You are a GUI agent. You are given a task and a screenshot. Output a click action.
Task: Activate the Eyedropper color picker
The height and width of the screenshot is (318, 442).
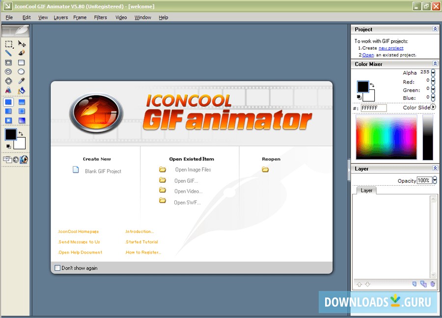coord(21,81)
